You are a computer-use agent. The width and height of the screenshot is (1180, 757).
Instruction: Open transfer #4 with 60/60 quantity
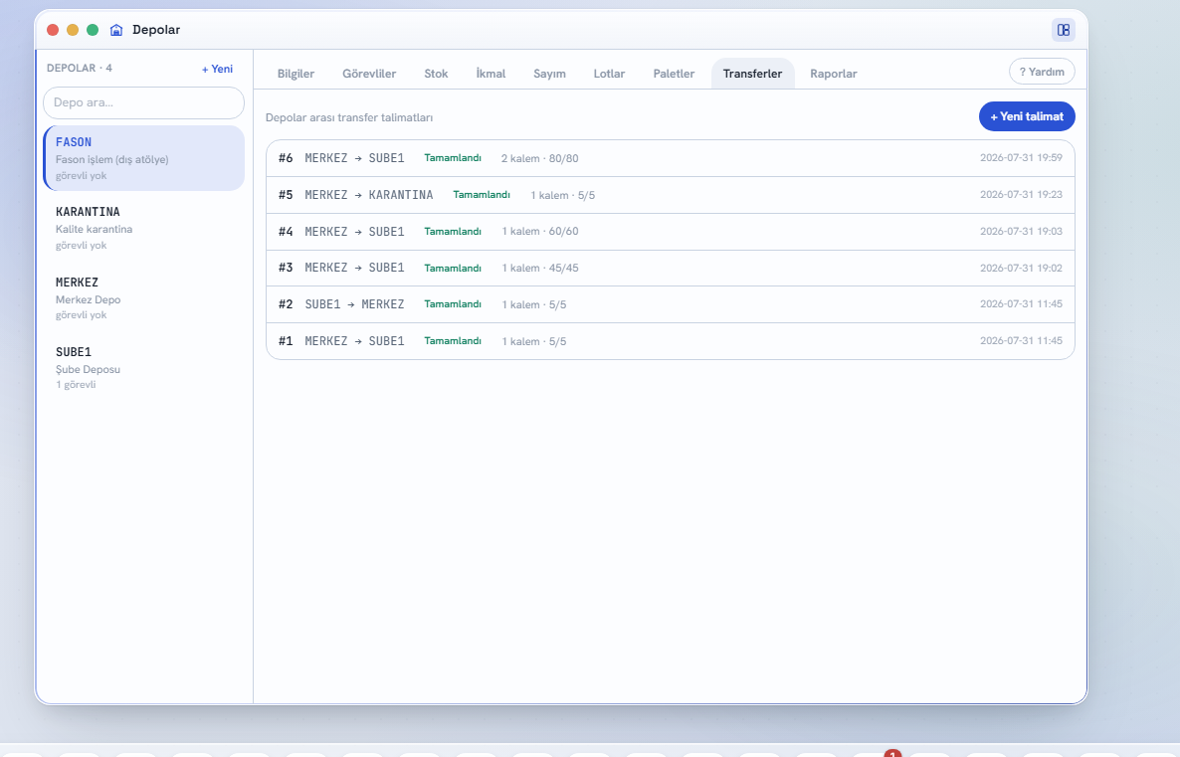[x=670, y=231]
